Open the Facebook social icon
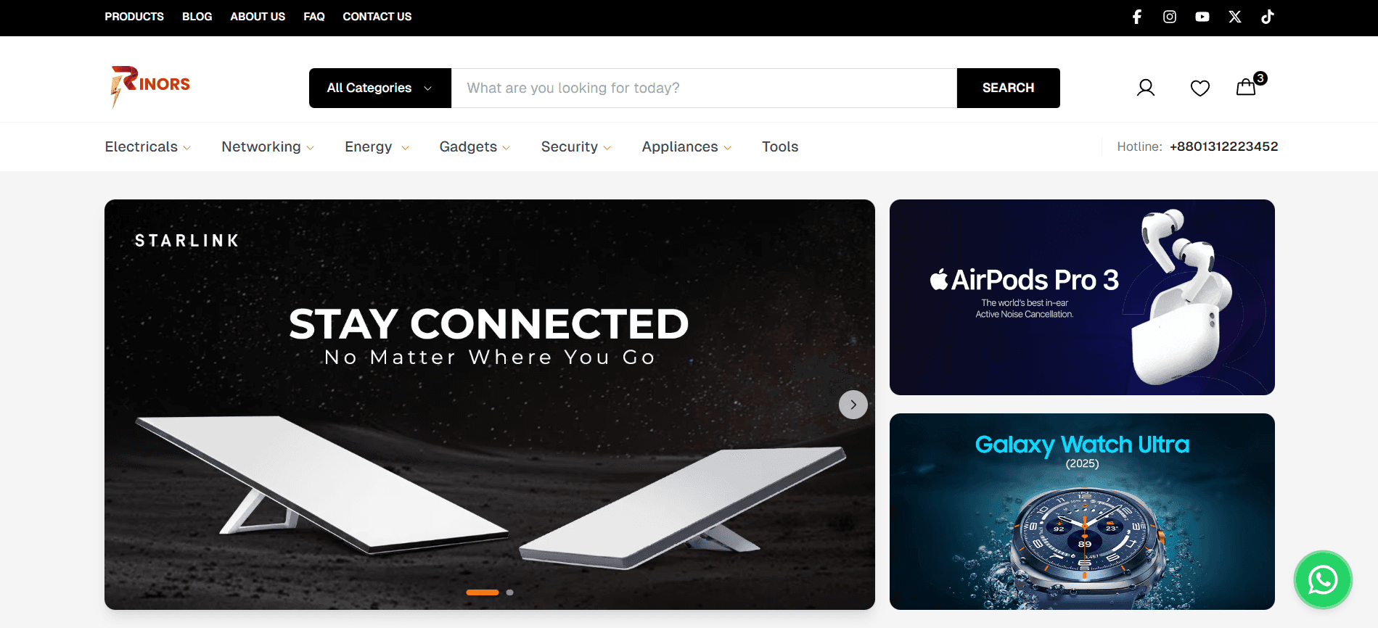This screenshot has width=1378, height=628. click(x=1137, y=17)
